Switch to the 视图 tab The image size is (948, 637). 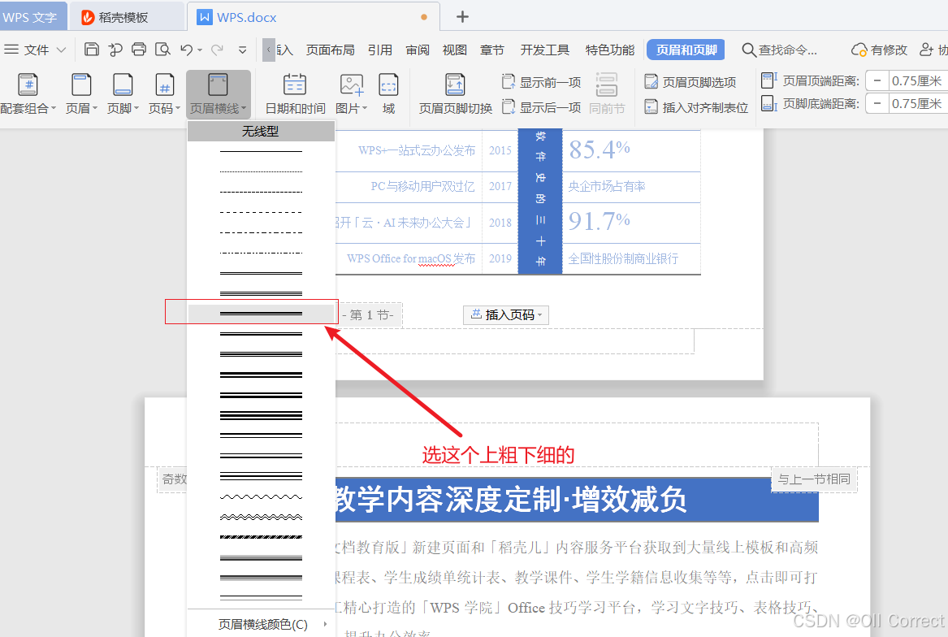455,50
